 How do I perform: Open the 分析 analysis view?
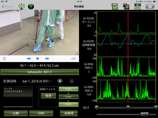[41, 113]
